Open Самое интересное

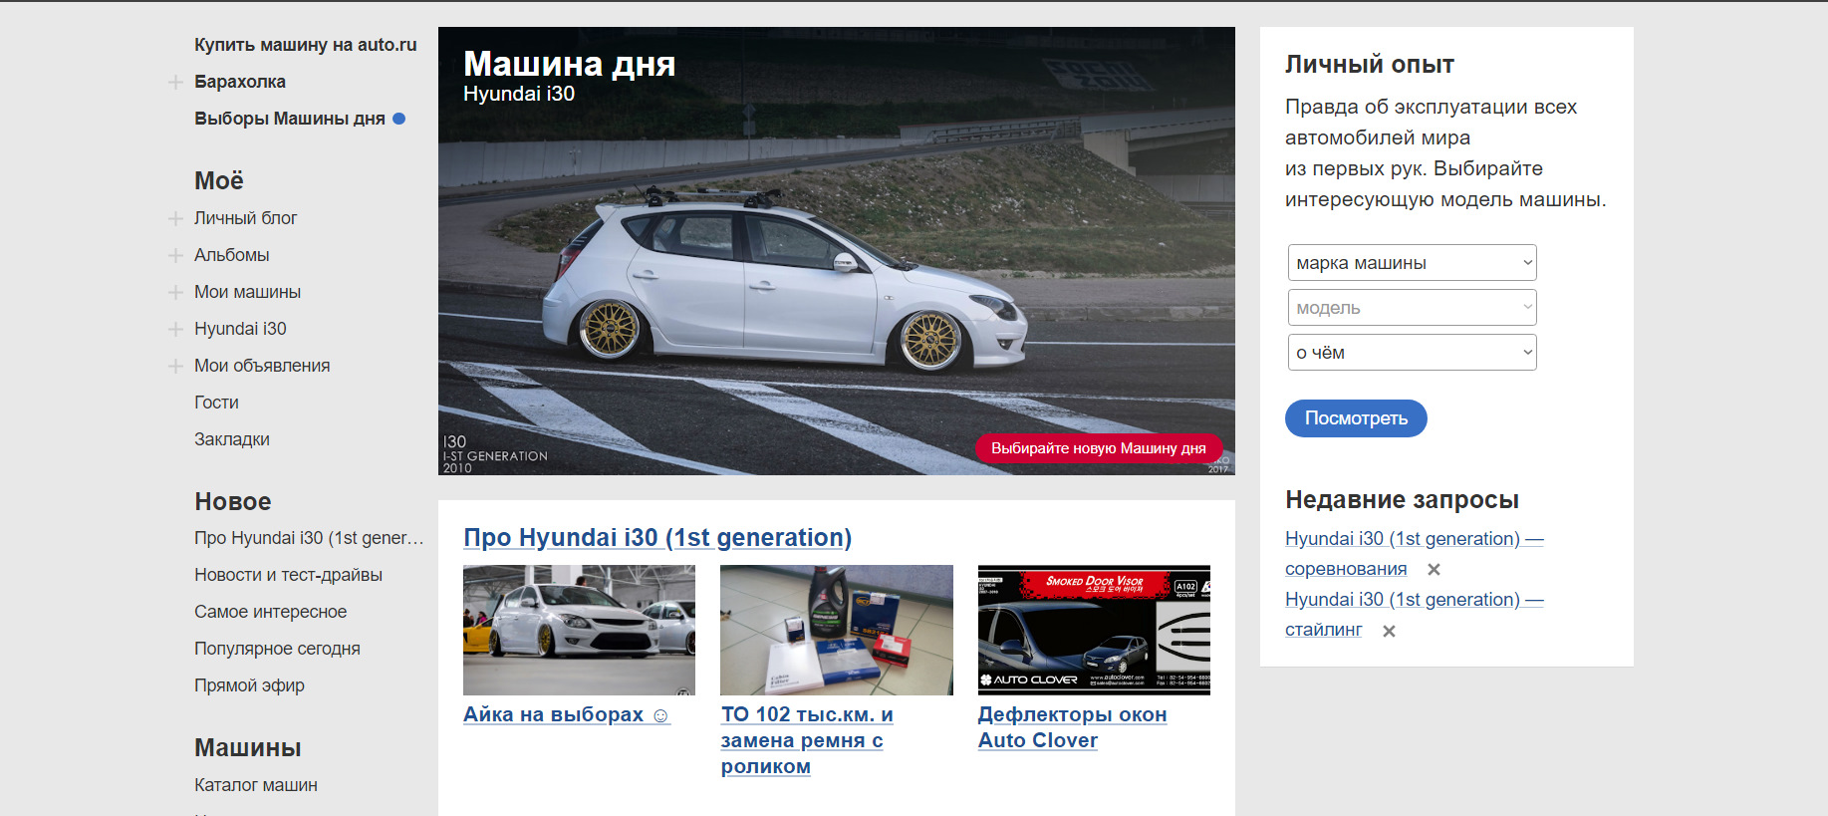(x=271, y=612)
